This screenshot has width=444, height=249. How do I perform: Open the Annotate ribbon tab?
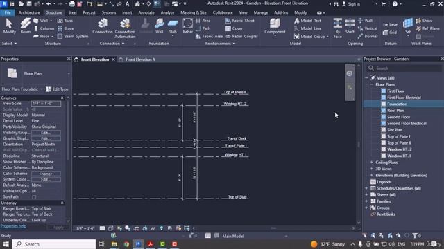tap(146, 12)
